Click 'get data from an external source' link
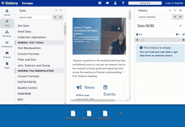Image resolution: width=185 pixels, height=127 pixels. [158, 54]
